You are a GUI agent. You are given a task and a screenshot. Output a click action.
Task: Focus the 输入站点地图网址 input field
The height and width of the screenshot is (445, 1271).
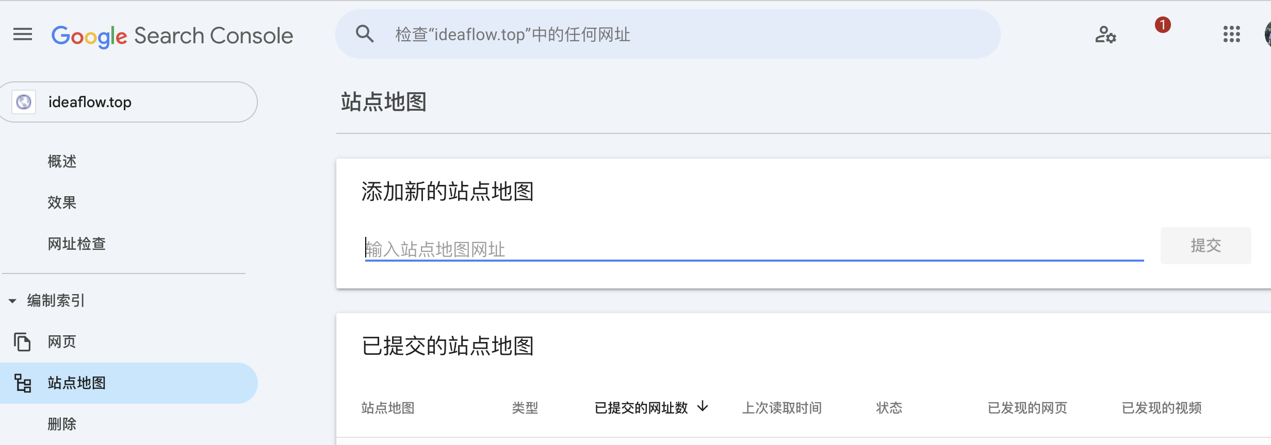point(754,249)
